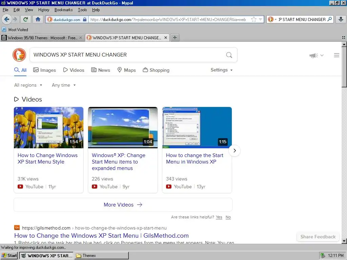Close the WINDOWS XP START MENU CHANGER tab
The width and height of the screenshot is (347, 260).
[x=165, y=38]
